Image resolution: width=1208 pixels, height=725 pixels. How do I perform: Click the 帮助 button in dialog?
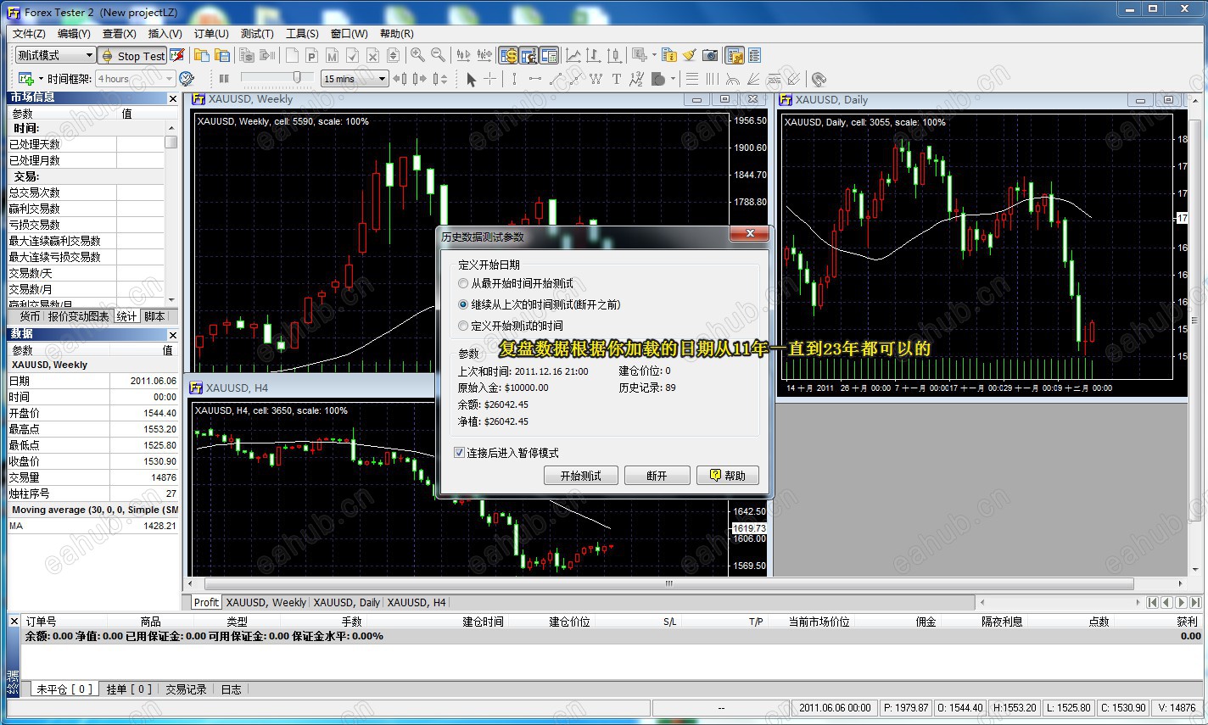727,476
